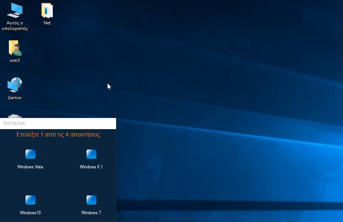Screen dimensions: 343x222
Task: Click the 'Windows 7' answer label
Action: (x=91, y=213)
